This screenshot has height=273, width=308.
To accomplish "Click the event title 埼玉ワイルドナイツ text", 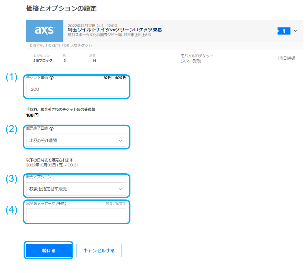I will click(115, 30).
